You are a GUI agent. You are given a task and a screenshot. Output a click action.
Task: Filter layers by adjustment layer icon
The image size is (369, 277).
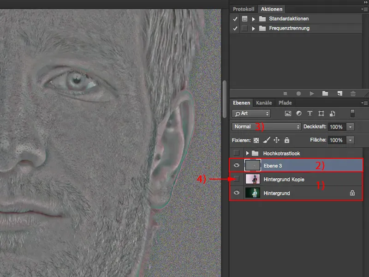[299, 113]
